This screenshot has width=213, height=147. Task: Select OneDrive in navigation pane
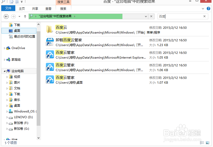click(x=18, y=48)
